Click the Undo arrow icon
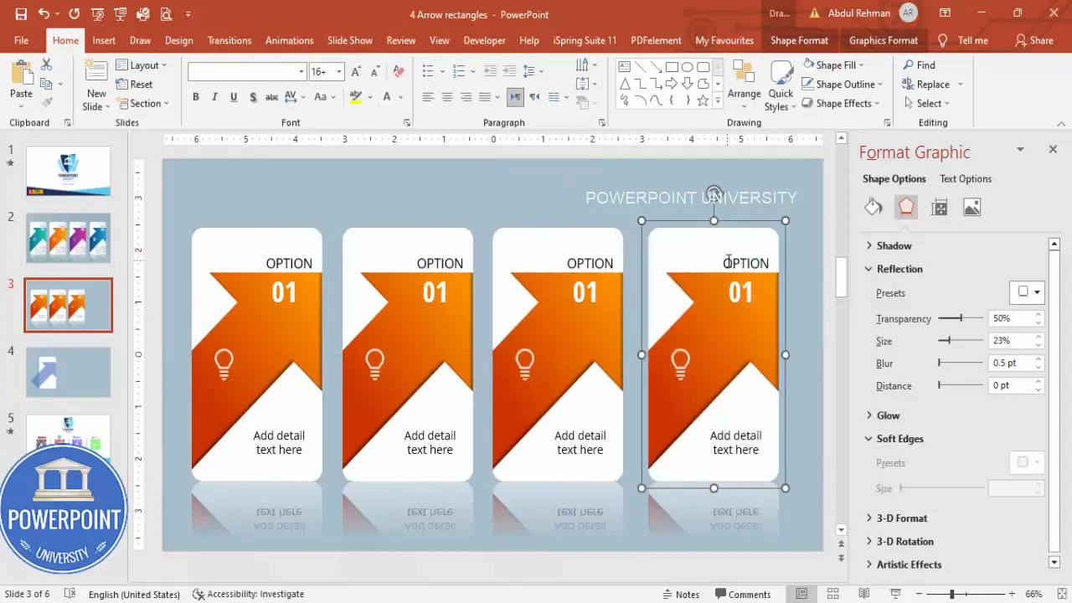The height and width of the screenshot is (603, 1072). click(x=44, y=14)
